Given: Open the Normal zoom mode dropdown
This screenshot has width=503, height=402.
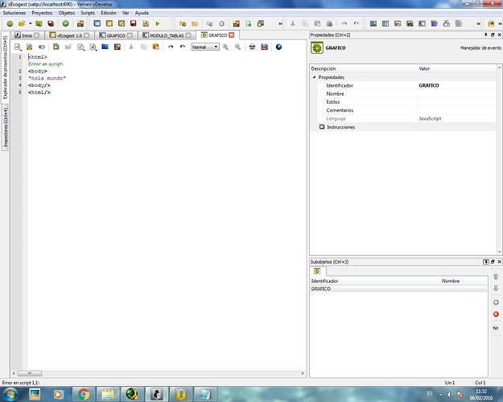Looking at the screenshot, I should (204, 47).
